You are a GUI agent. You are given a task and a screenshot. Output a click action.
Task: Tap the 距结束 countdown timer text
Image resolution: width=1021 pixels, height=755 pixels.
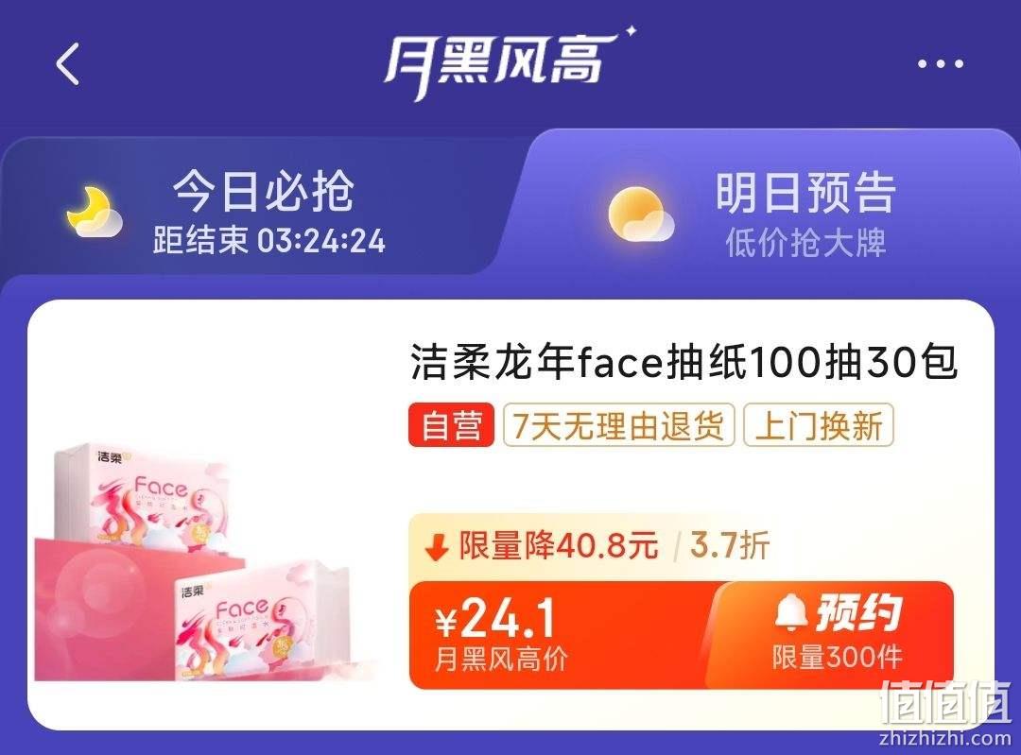point(268,241)
